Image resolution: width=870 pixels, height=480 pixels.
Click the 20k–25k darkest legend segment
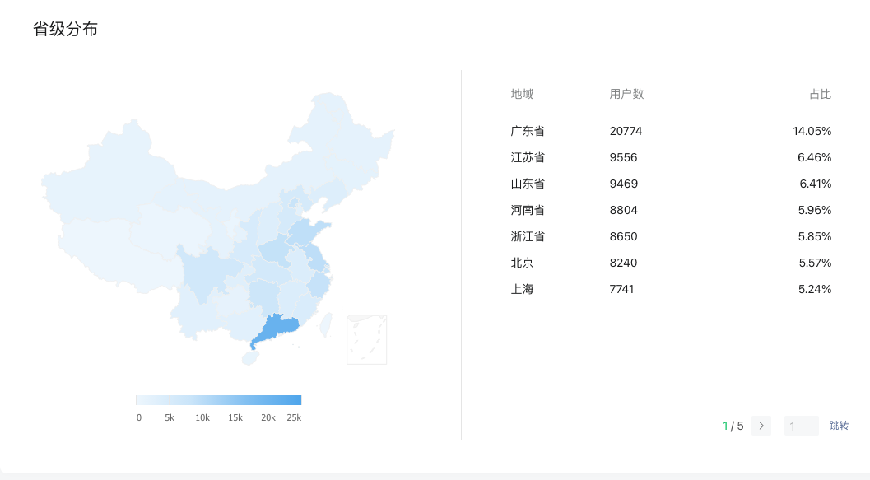pos(285,400)
